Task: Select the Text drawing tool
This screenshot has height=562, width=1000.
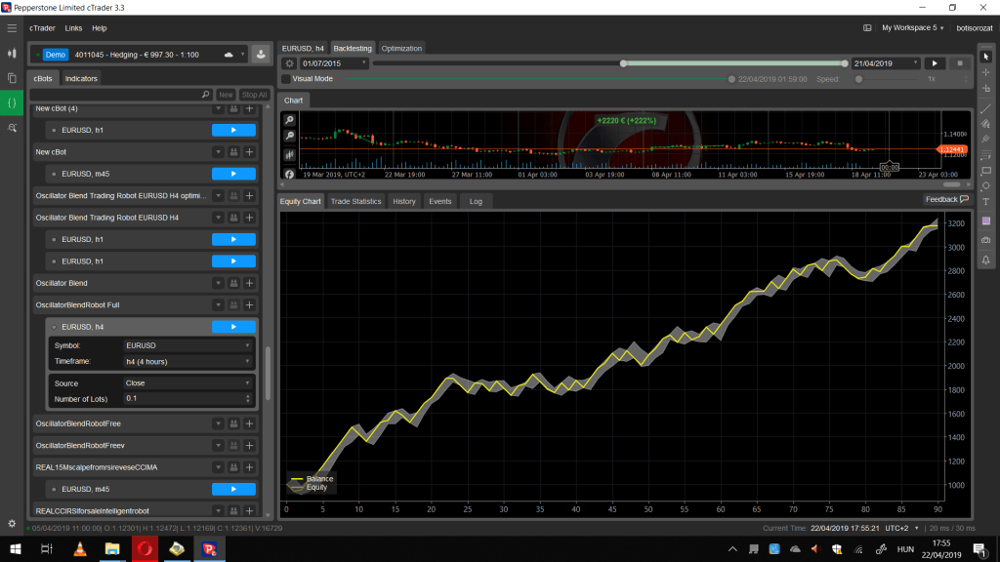Action: pos(985,202)
